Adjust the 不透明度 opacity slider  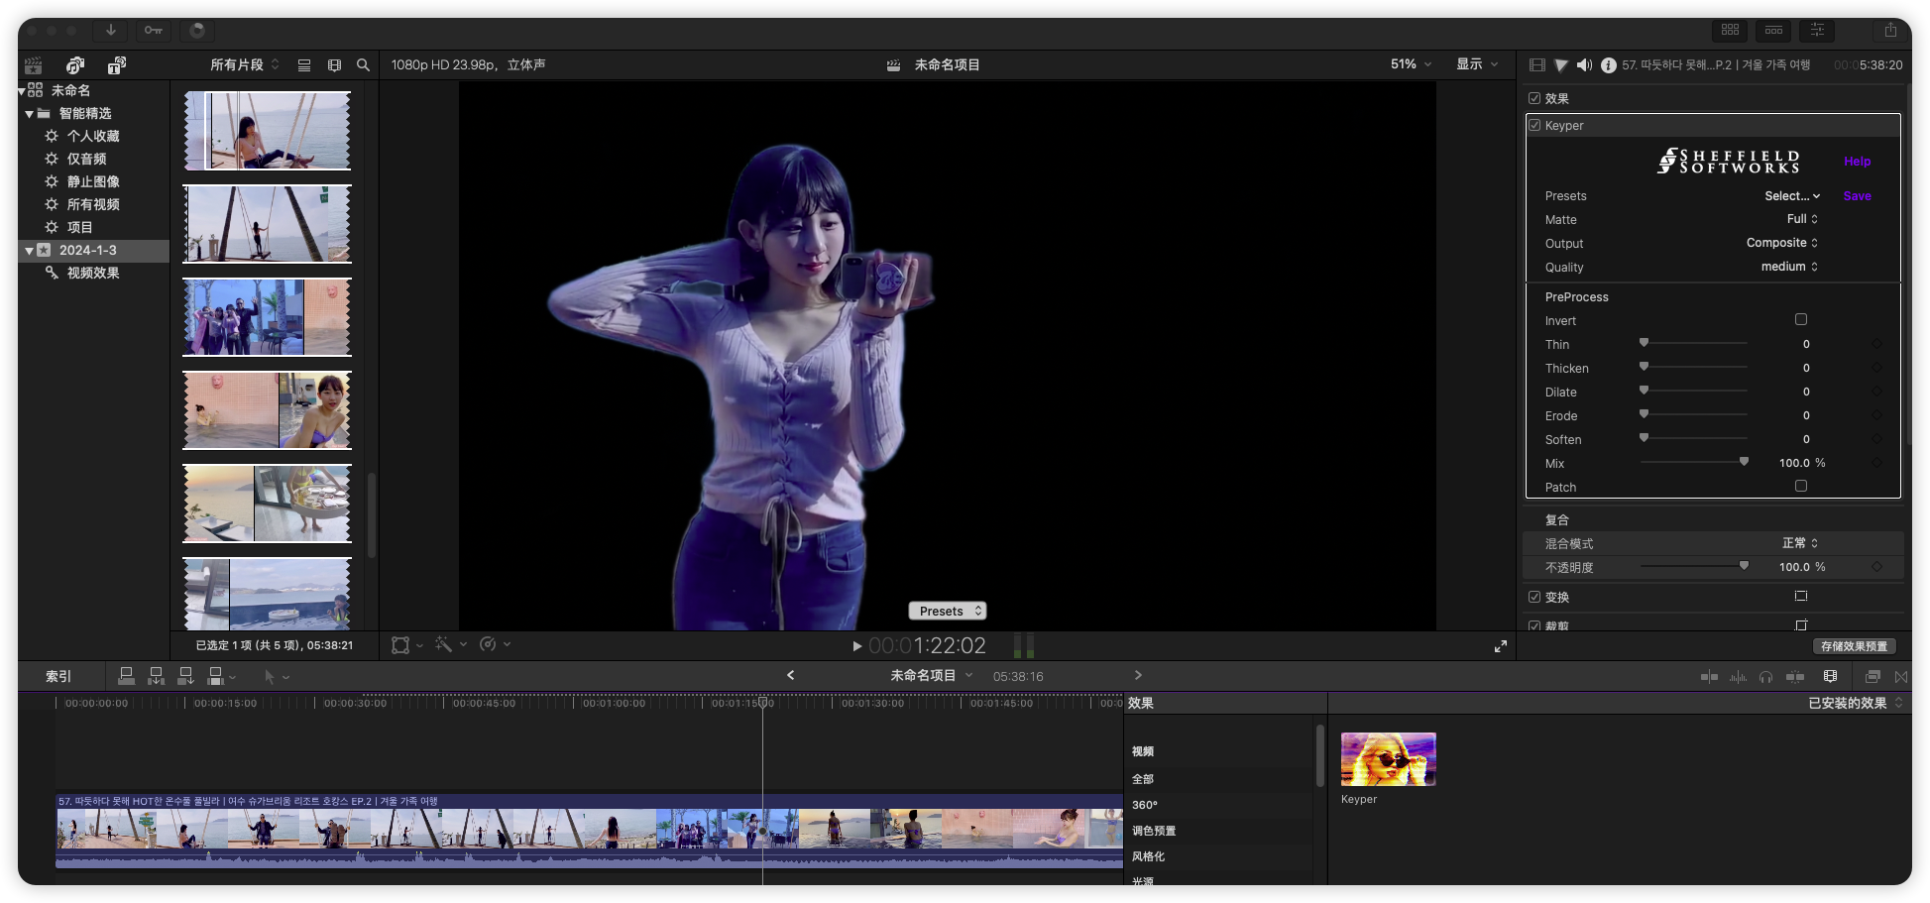pyautogui.click(x=1694, y=566)
